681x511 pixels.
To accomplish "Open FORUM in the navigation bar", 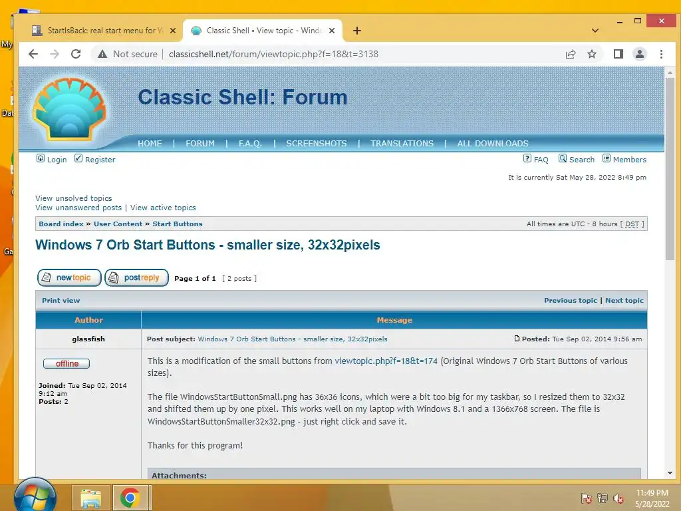I will click(x=200, y=144).
